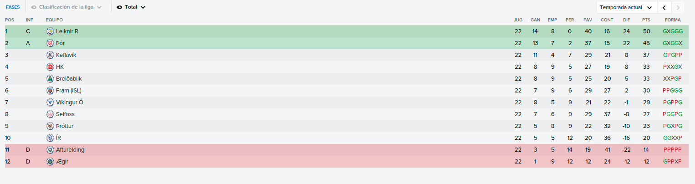Go to previous season with left arrow

tap(664, 7)
